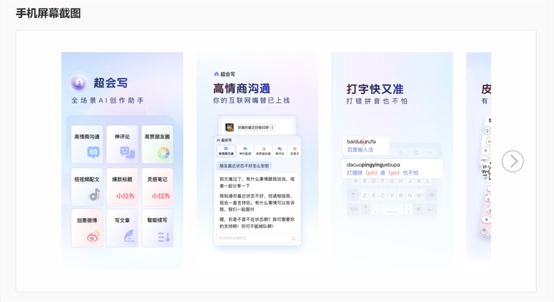Image resolution: width=554 pixels, height=302 pixels.
Task: Click the 你的互联网嘴替已上线 subtitle
Action: (251, 100)
